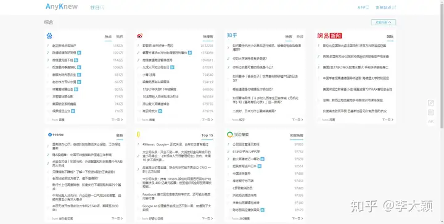The width and height of the screenshot is (444, 224).
Task: Open '61岁女子为儿子代孕' entry
Action: [246, 152]
